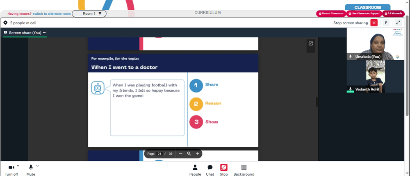This screenshot has height=176, width=410.
Task: Click Live Classroom Support button
Action: (x=364, y=14)
